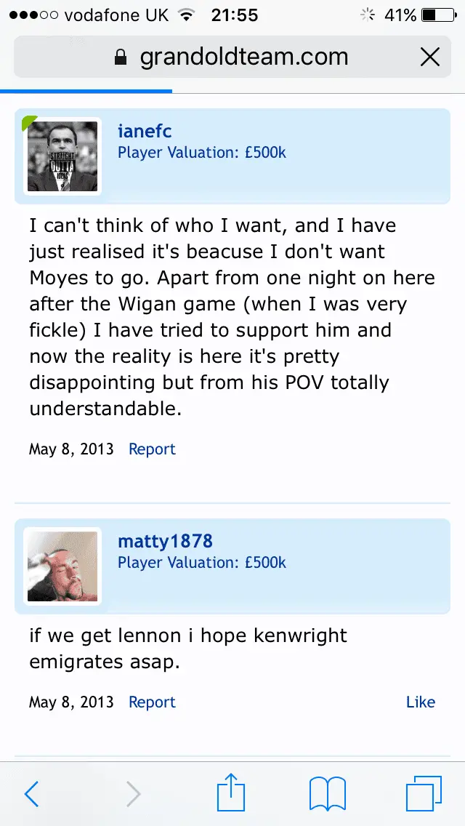The width and height of the screenshot is (465, 826).
Task: Tap the Safari forward arrow
Action: tap(133, 794)
